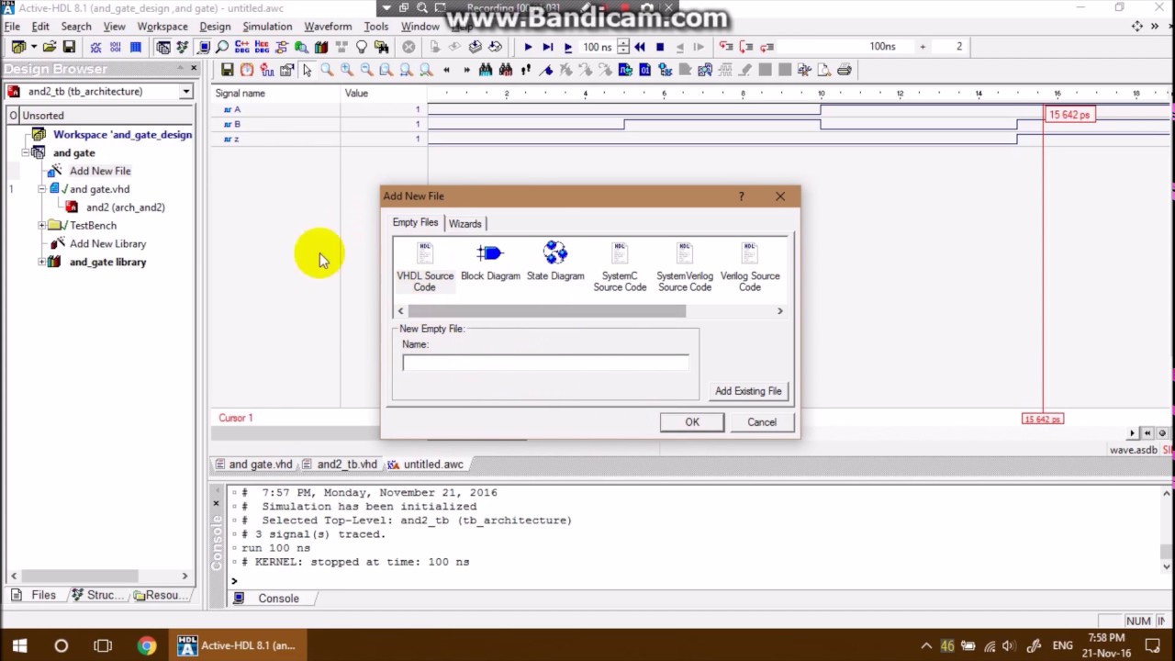Expand the and_gate library node
The image size is (1175, 661).
[41, 262]
